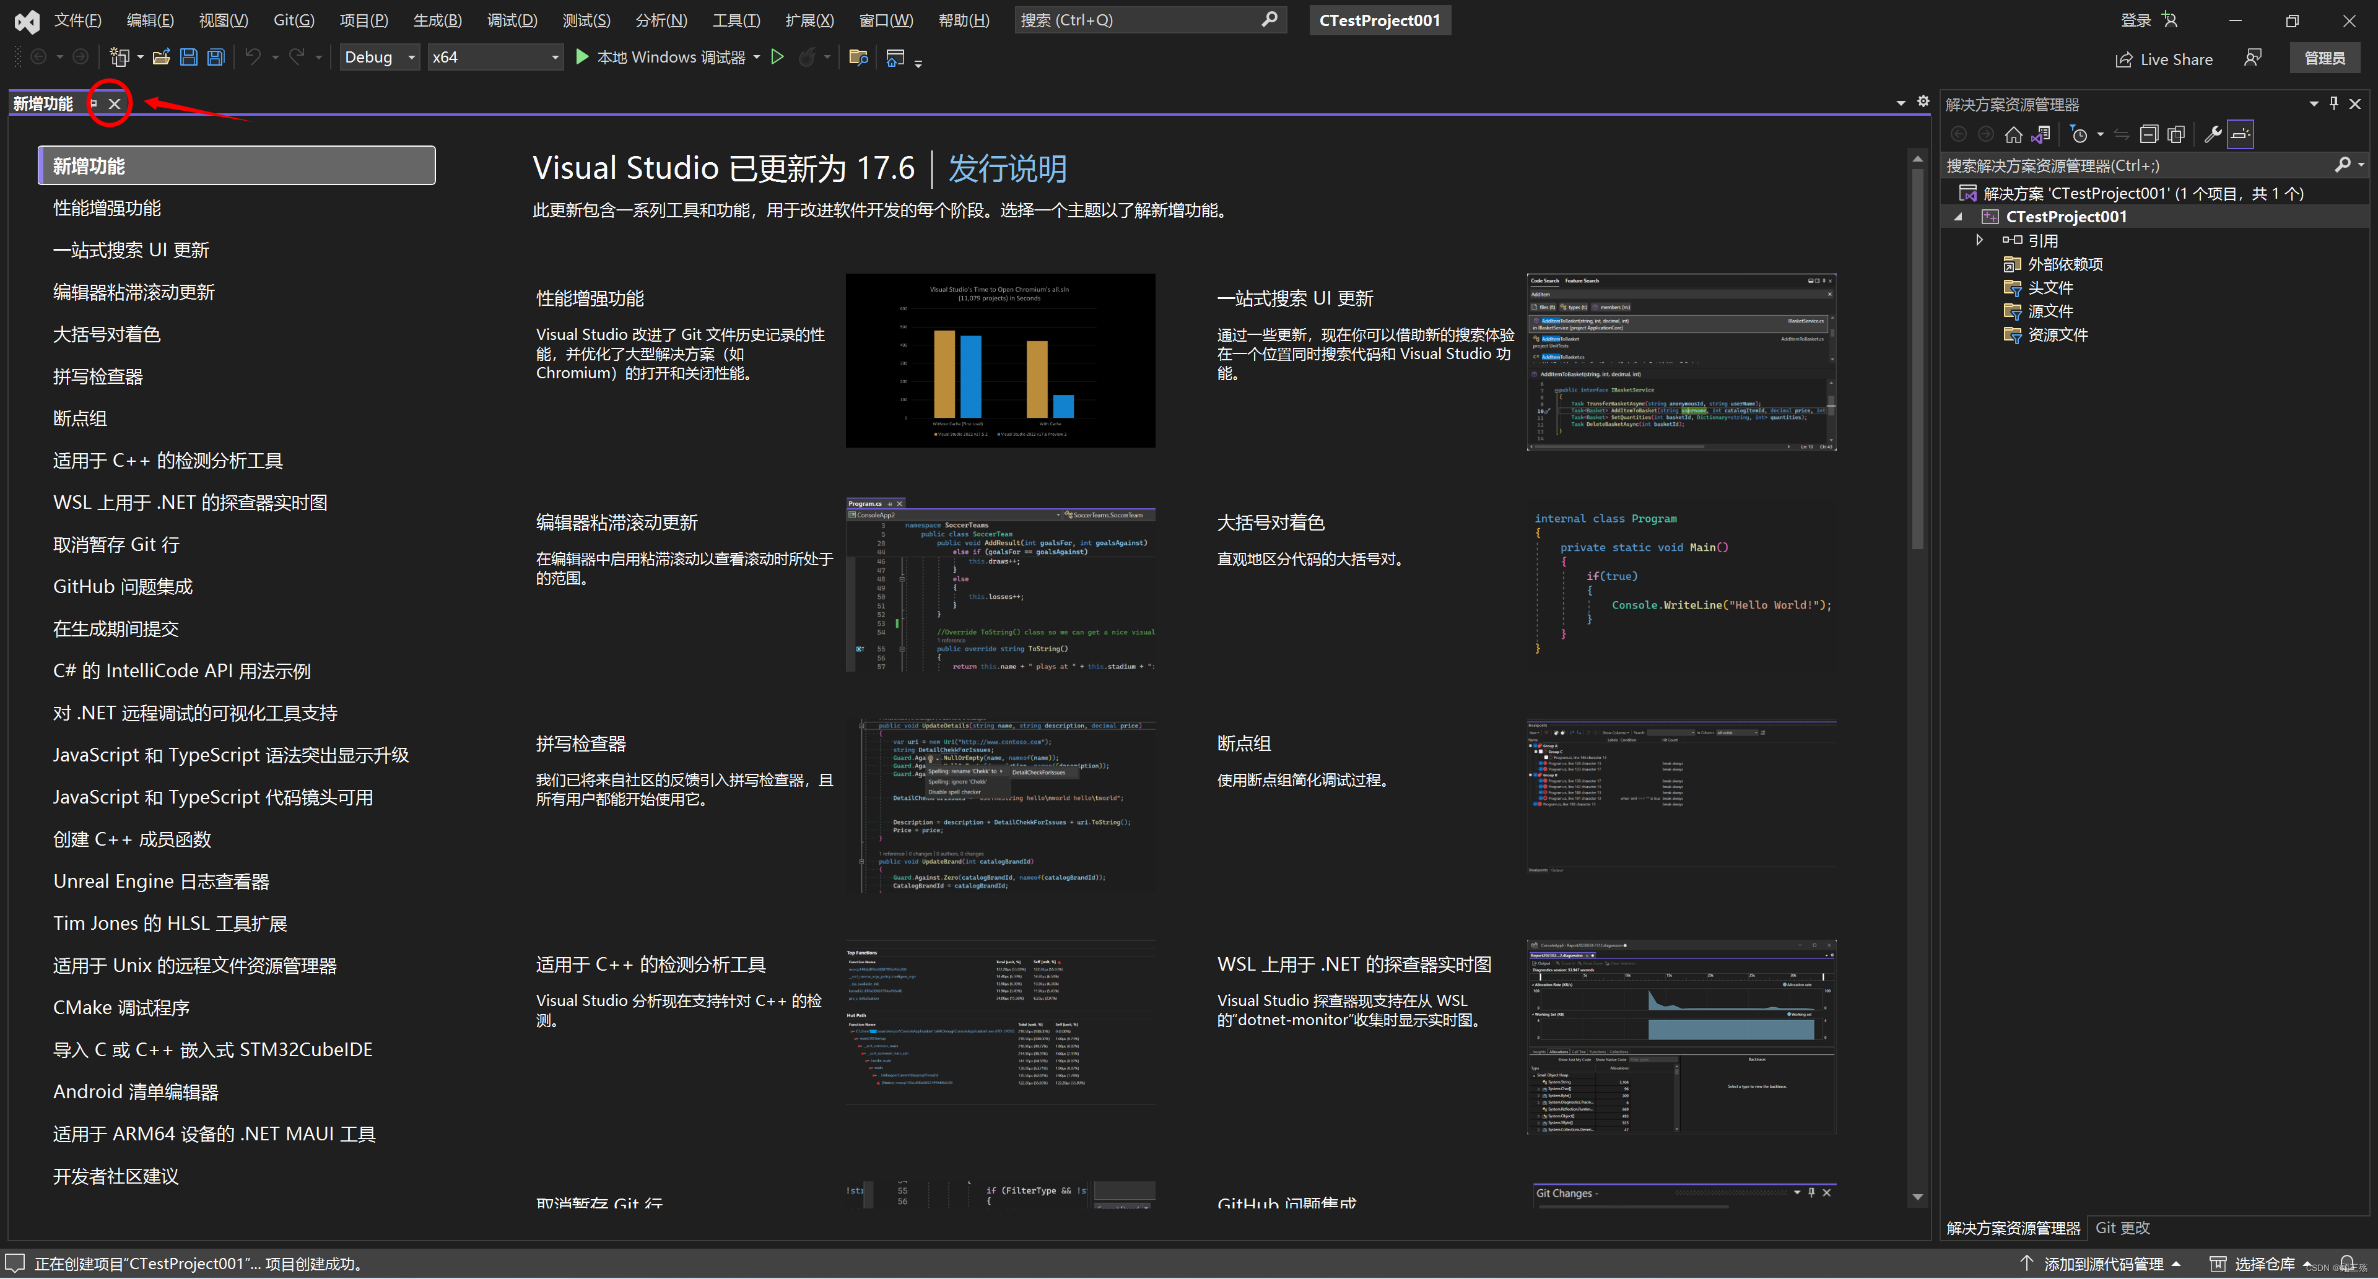Open the document tab list dropdown arrow
The image size is (2378, 1279).
[x=1901, y=103]
